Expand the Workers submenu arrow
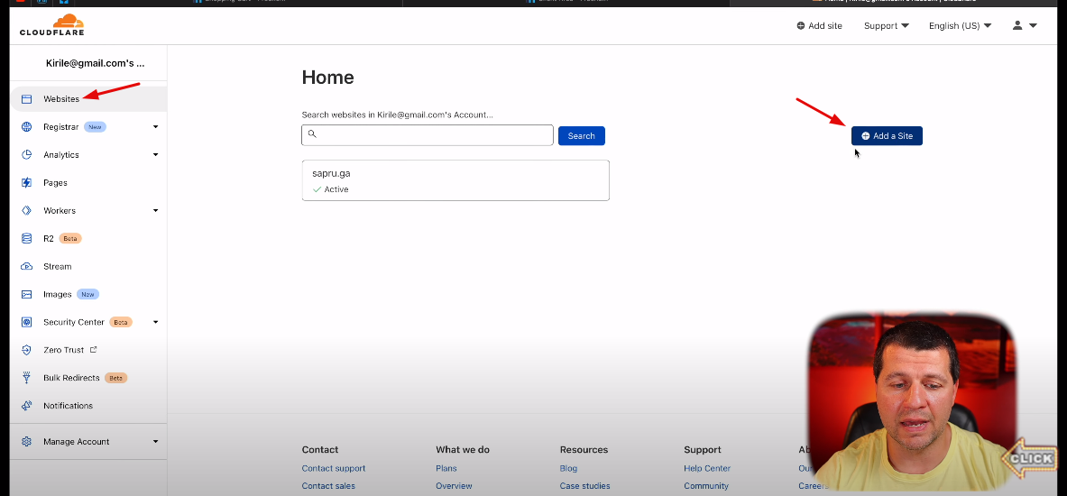The width and height of the screenshot is (1067, 496). tap(155, 211)
